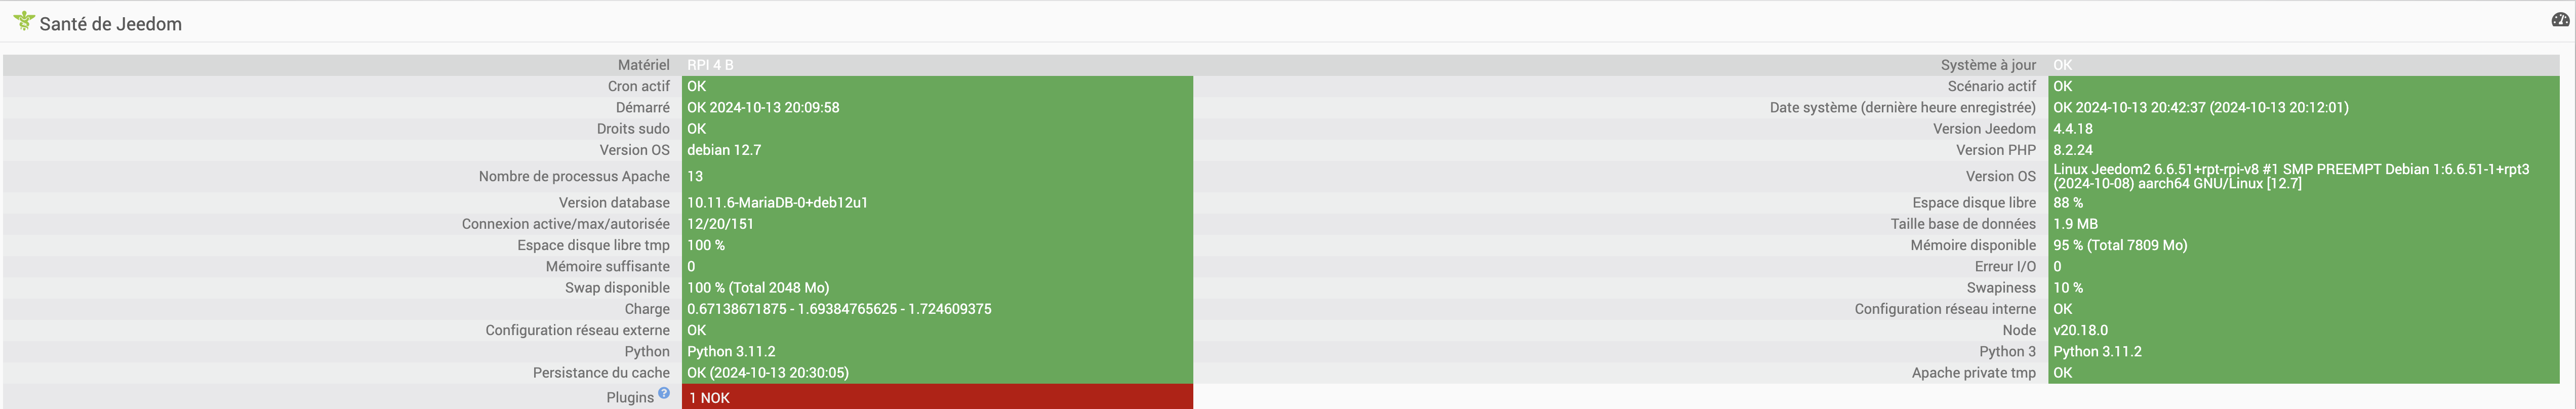Select the Linux Jeedom2 kernel version text
The width and height of the screenshot is (2576, 409).
tap(2291, 176)
